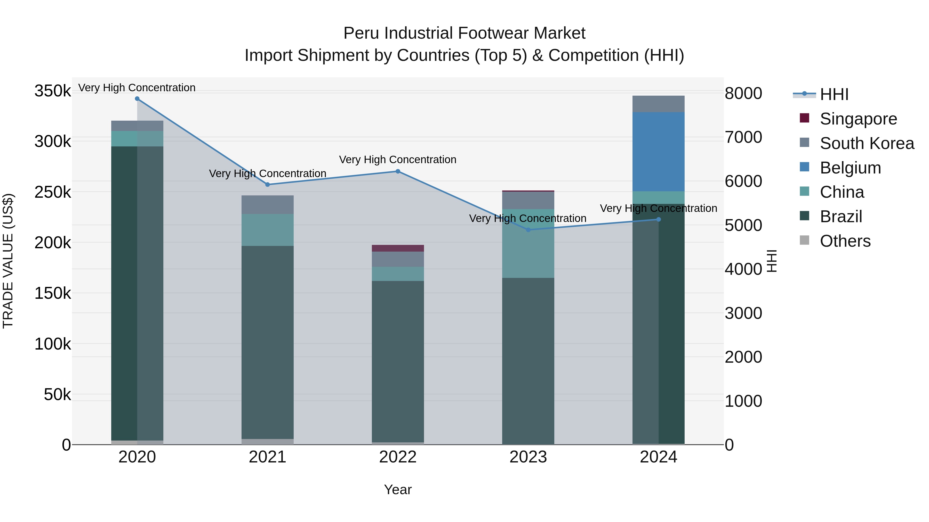The height and width of the screenshot is (522, 929).
Task: Toggle the HHI legend entry
Action: point(820,94)
